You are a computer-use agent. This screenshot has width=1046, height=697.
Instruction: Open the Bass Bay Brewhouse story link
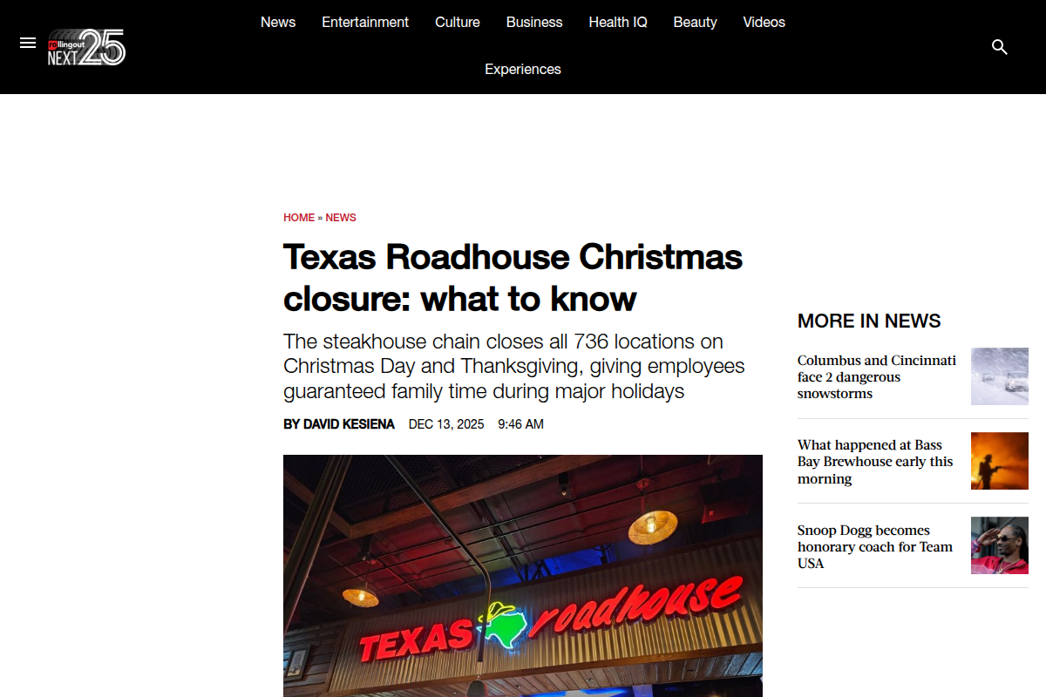click(x=875, y=462)
